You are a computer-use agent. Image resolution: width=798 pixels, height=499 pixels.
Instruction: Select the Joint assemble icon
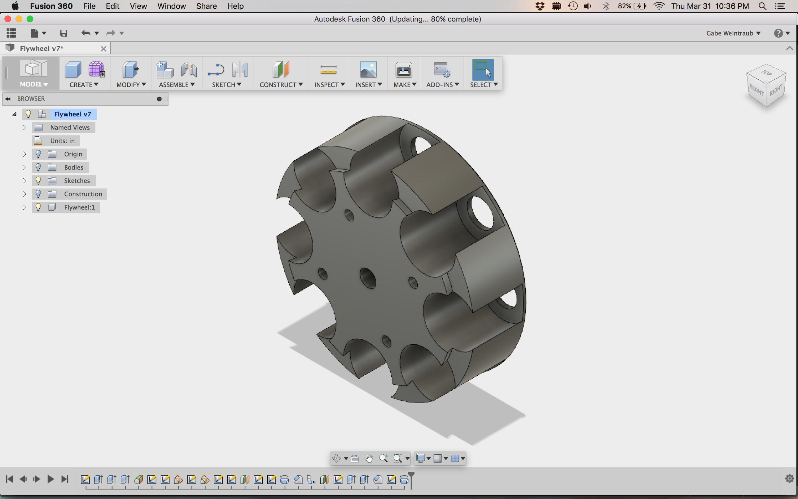pos(189,69)
